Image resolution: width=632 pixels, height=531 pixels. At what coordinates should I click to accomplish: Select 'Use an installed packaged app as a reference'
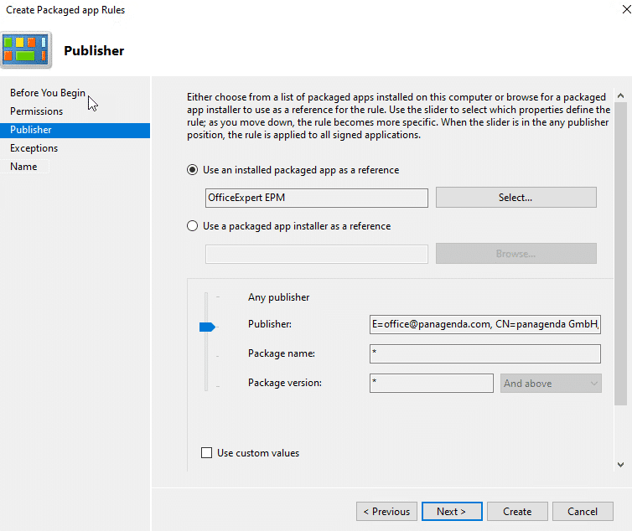click(192, 170)
